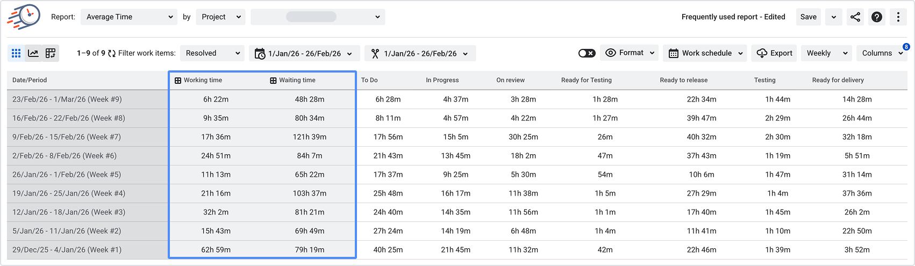Screen dimensions: 915x266
Task: Click the On review column header
Action: tap(511, 80)
